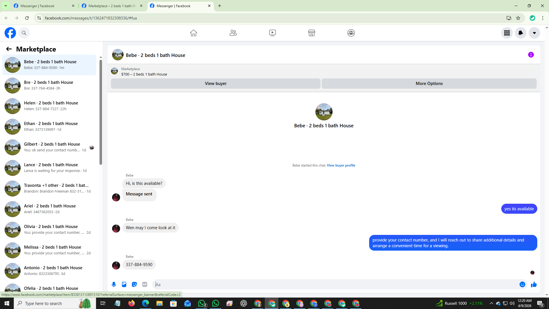This screenshot has height=309, width=549.
Task: Open the GIF picker icon
Action: (x=145, y=284)
